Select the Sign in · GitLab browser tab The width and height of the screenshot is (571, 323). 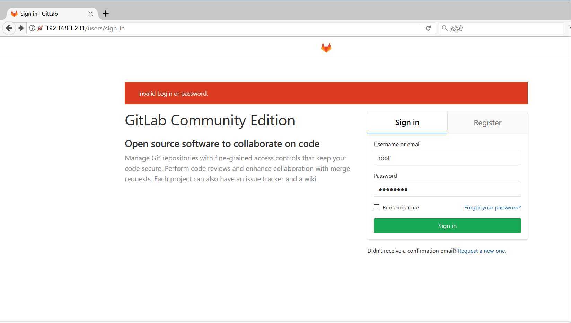(x=52, y=14)
